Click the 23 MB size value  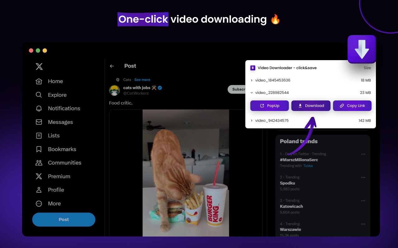(x=365, y=93)
